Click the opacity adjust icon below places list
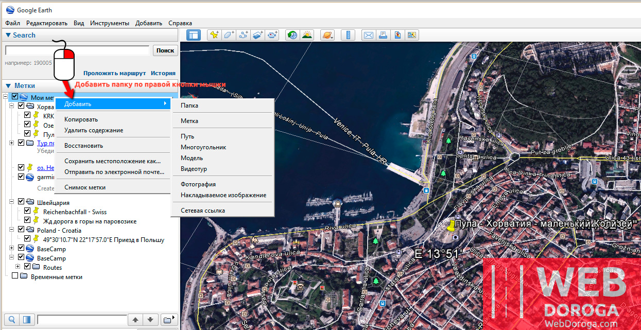The width and height of the screenshot is (641, 330). click(27, 319)
